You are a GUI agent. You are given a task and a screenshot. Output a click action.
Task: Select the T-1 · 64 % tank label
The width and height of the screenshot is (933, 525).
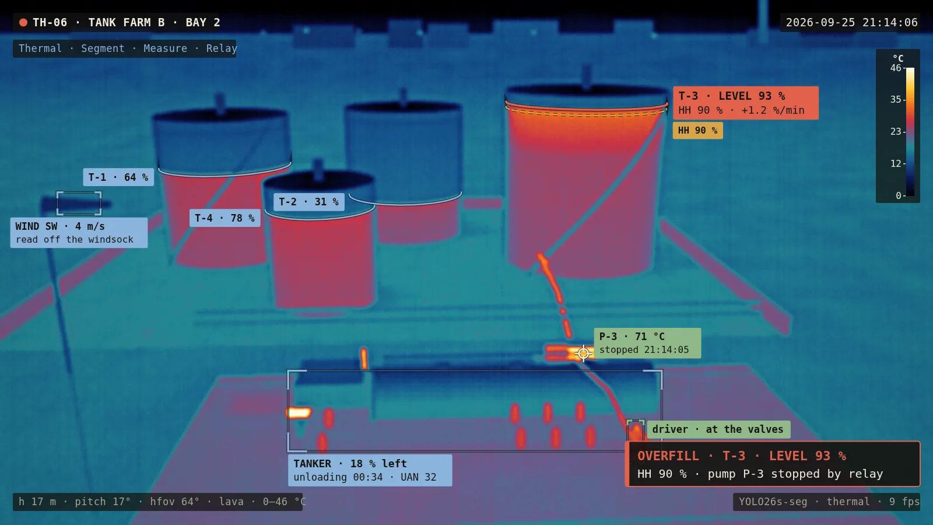(x=118, y=177)
